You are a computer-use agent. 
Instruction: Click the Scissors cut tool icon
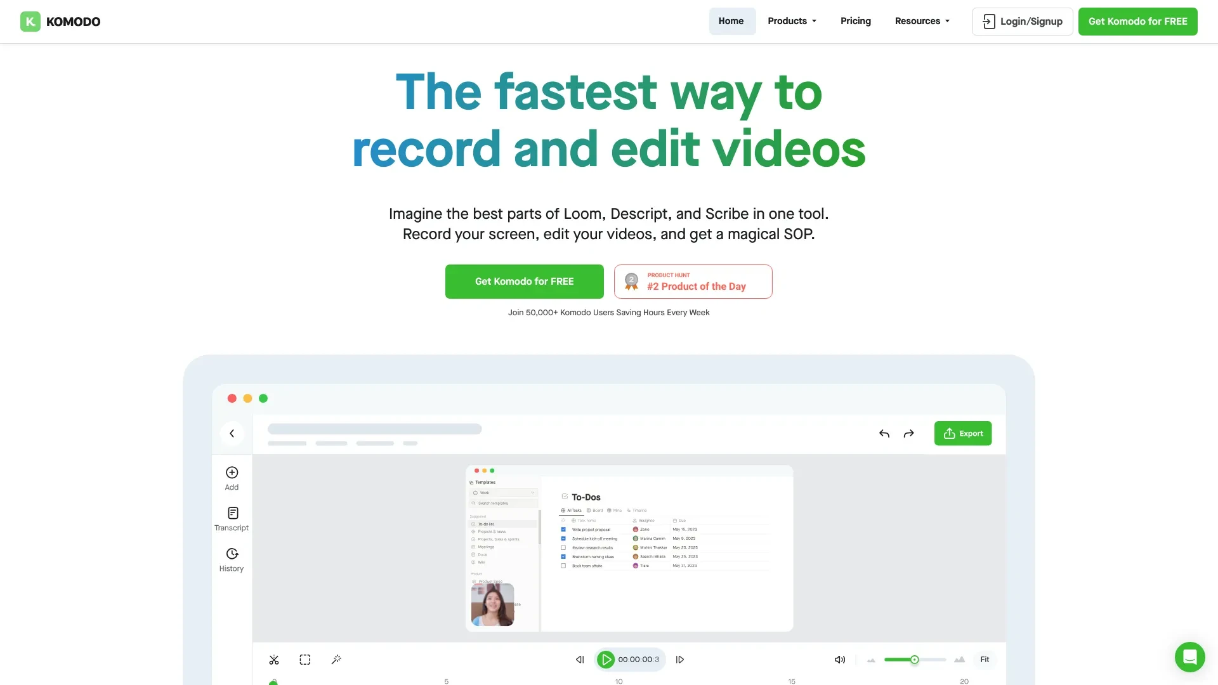click(x=273, y=660)
